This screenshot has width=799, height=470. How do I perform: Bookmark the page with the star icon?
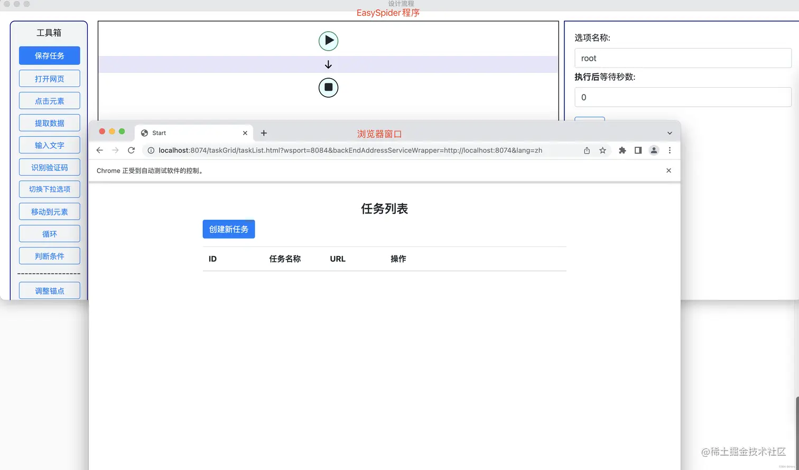point(602,150)
